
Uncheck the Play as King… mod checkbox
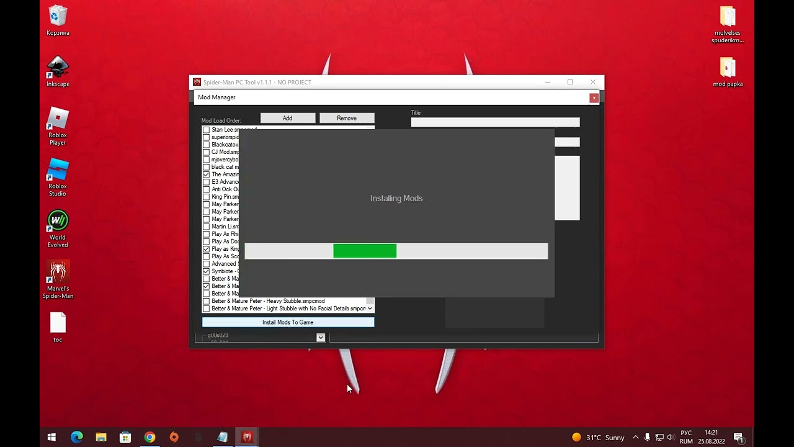207,249
